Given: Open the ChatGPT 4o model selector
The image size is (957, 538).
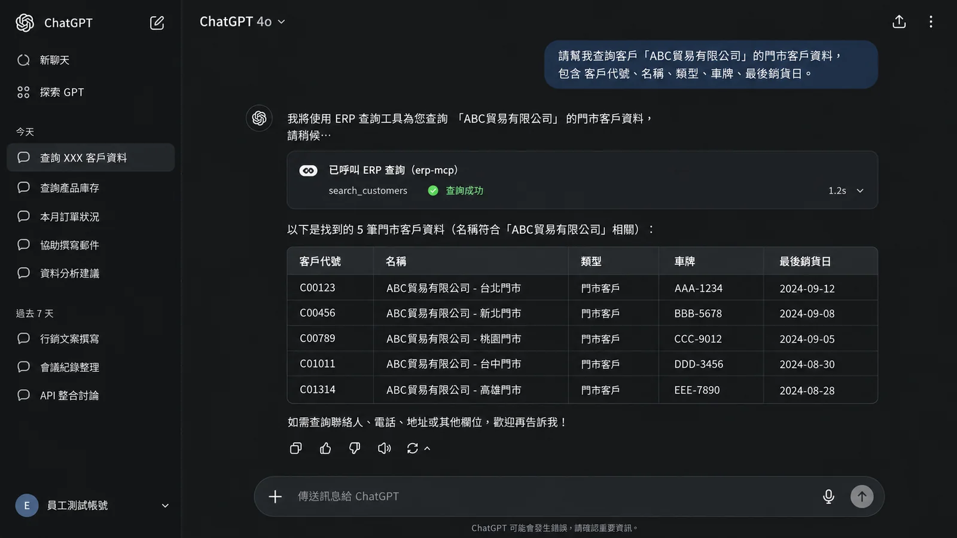Looking at the screenshot, I should (242, 22).
